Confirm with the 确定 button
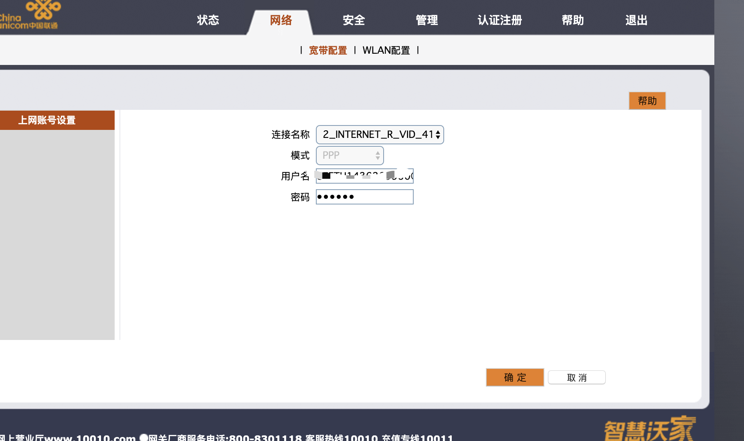 point(515,377)
